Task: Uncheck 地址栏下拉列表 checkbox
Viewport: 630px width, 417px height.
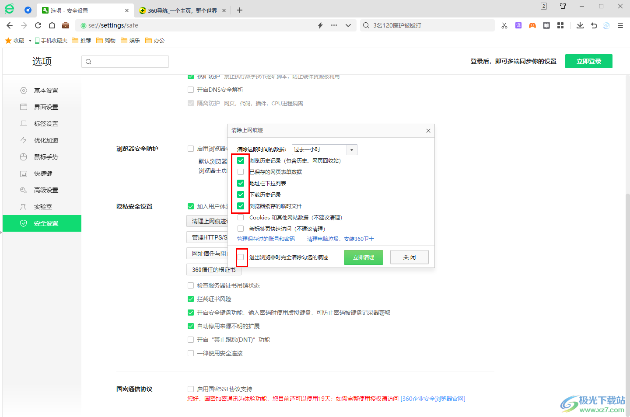Action: 241,183
